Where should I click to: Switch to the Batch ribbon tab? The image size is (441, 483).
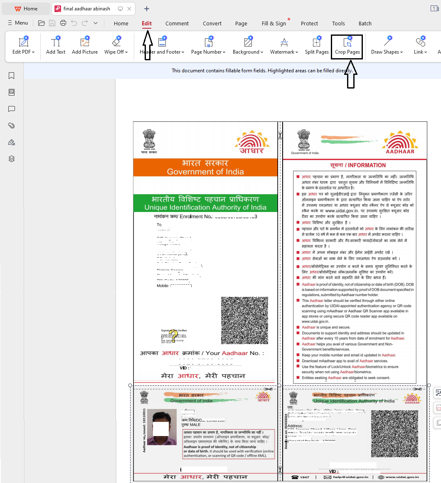pyautogui.click(x=365, y=23)
